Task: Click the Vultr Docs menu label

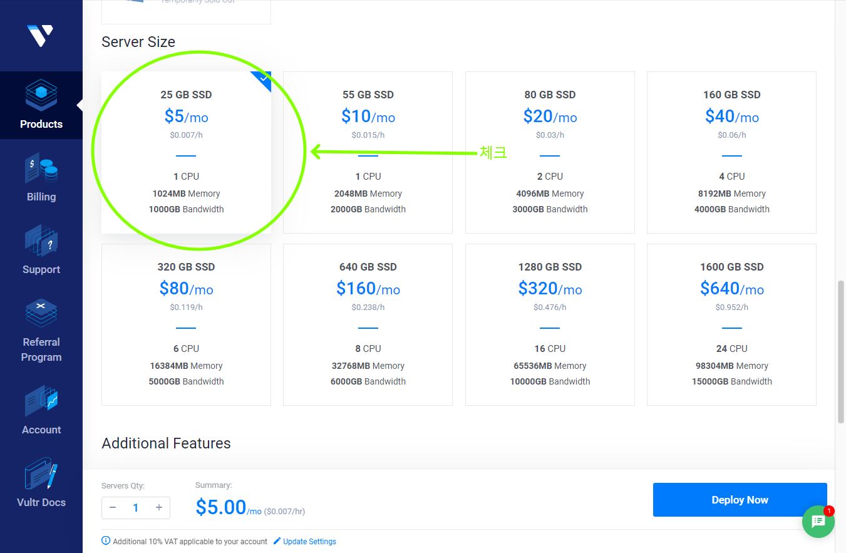Action: pos(41,502)
